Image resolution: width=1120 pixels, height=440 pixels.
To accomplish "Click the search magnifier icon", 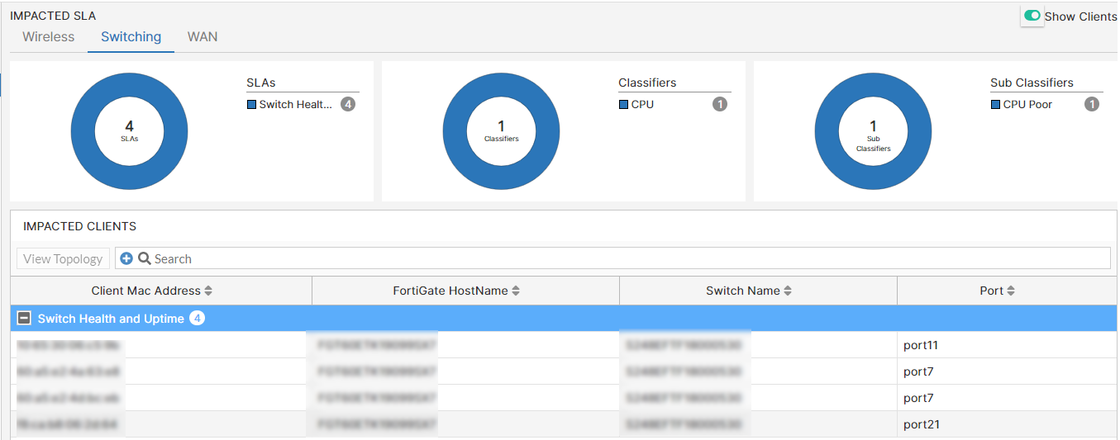I will click(x=144, y=258).
